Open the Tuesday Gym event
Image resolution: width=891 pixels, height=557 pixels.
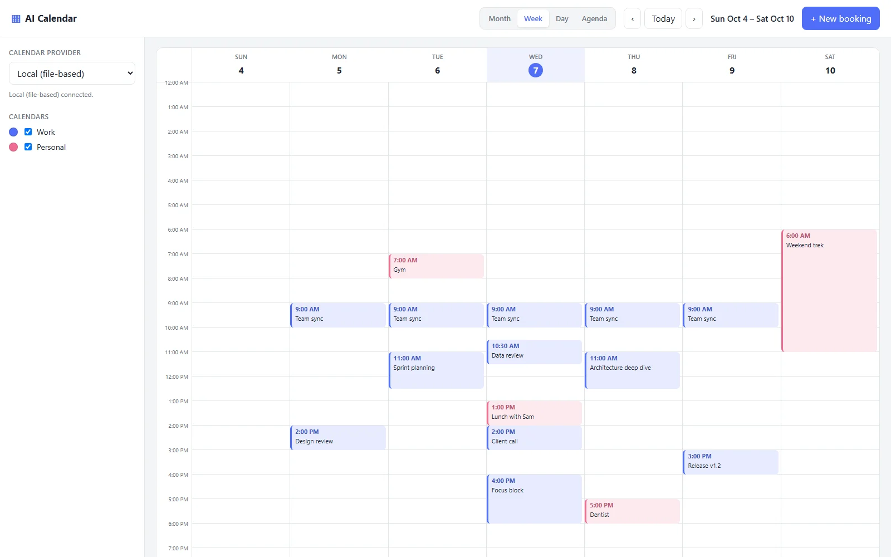[x=436, y=266]
